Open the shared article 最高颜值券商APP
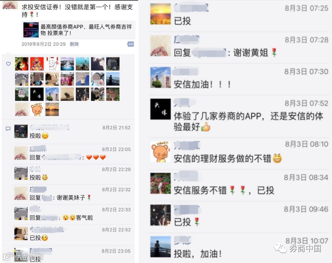The width and height of the screenshot is (332, 263). tap(78, 30)
